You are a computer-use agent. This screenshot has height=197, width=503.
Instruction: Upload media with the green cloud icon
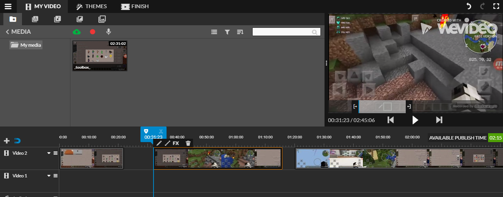(x=77, y=32)
